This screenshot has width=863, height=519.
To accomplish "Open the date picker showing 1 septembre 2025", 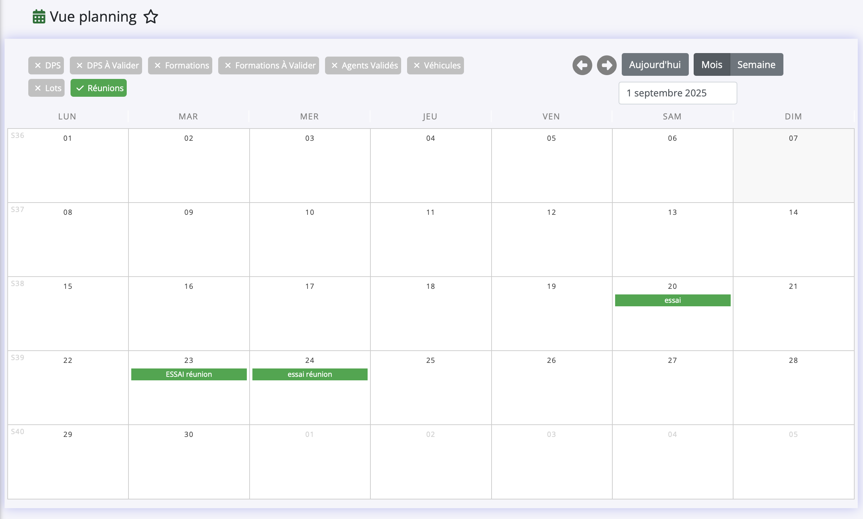I will tap(677, 93).
